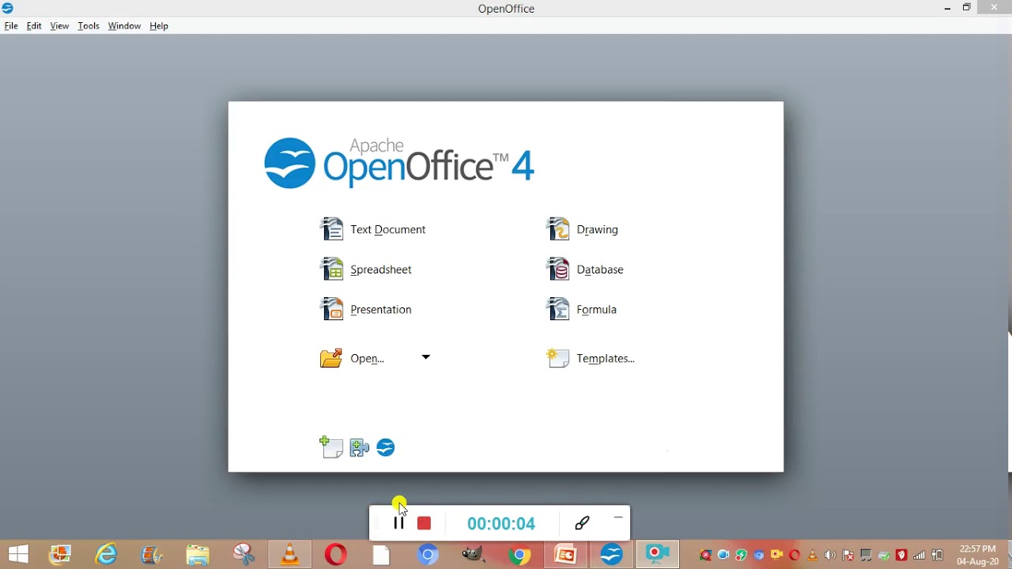1012x569 pixels.
Task: Click the Open... folder button
Action: tap(353, 358)
